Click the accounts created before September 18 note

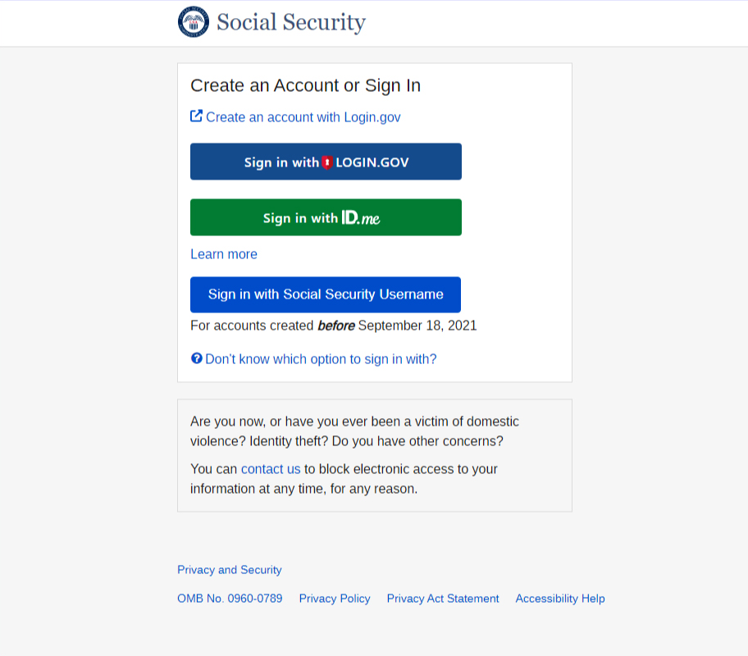click(x=334, y=326)
